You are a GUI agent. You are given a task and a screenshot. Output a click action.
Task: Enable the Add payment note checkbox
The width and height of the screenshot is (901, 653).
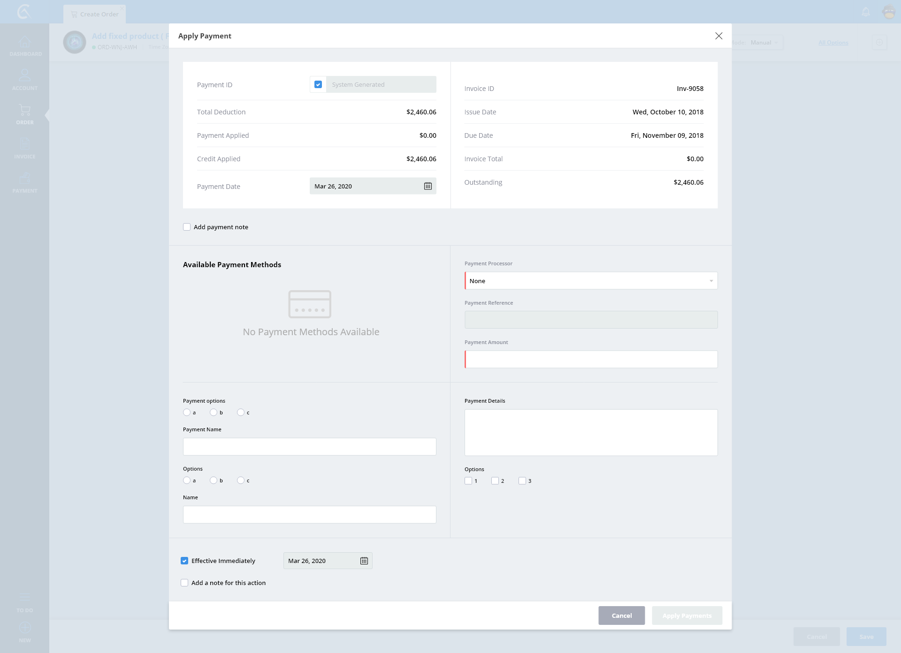pyautogui.click(x=187, y=227)
